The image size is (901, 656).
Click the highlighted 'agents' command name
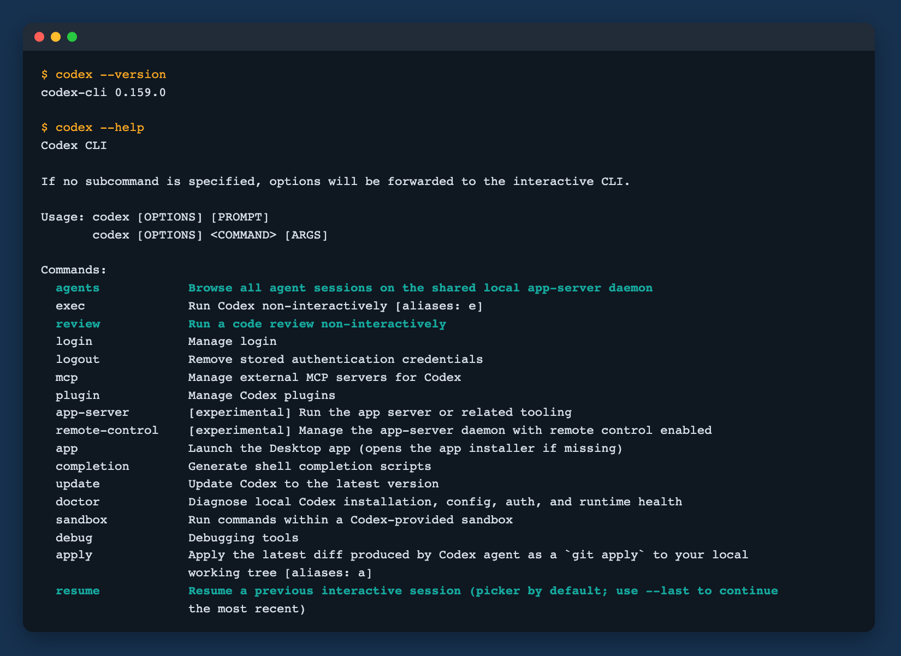[x=78, y=288]
